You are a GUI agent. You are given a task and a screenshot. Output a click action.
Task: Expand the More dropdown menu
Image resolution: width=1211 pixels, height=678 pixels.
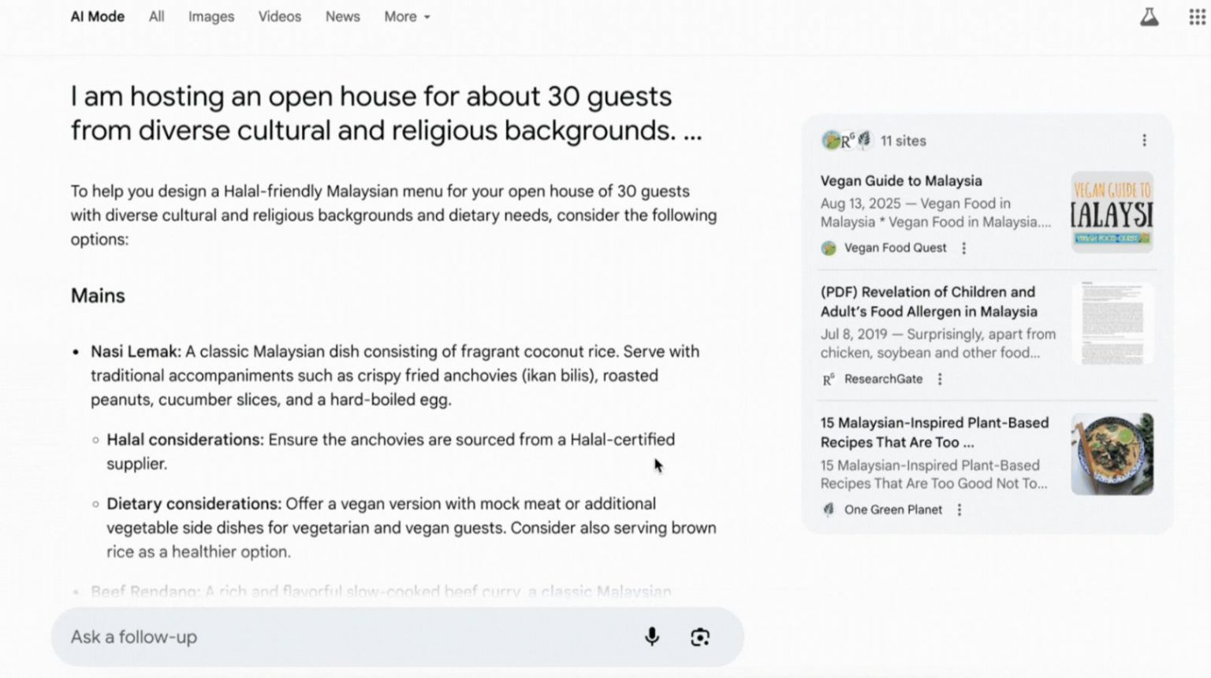pyautogui.click(x=407, y=17)
